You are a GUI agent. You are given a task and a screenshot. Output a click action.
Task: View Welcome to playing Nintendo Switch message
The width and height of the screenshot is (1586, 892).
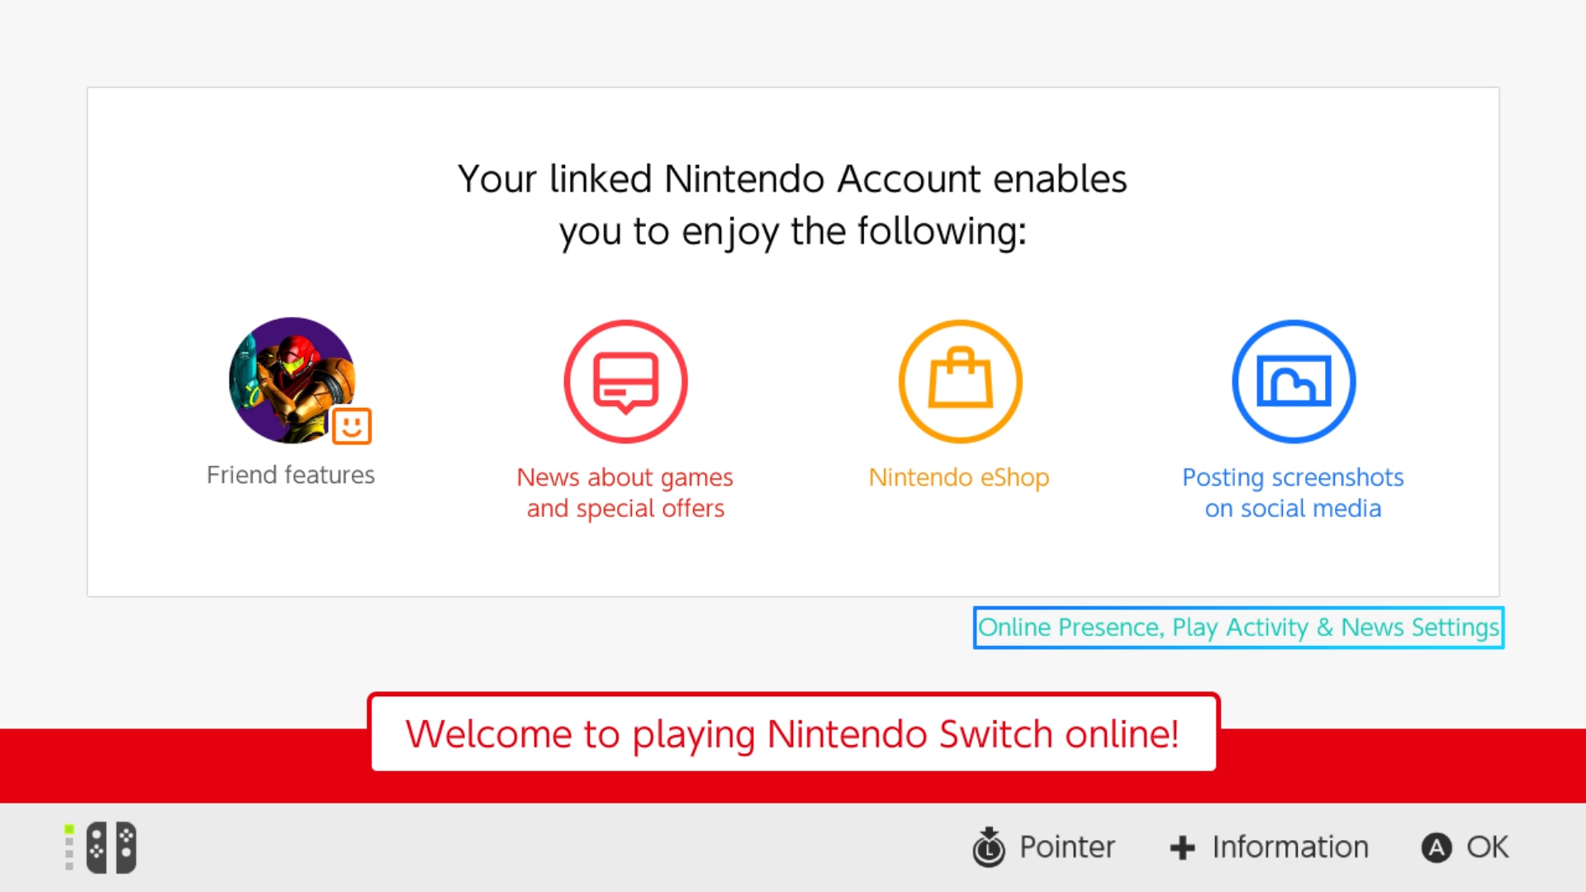pyautogui.click(x=792, y=733)
